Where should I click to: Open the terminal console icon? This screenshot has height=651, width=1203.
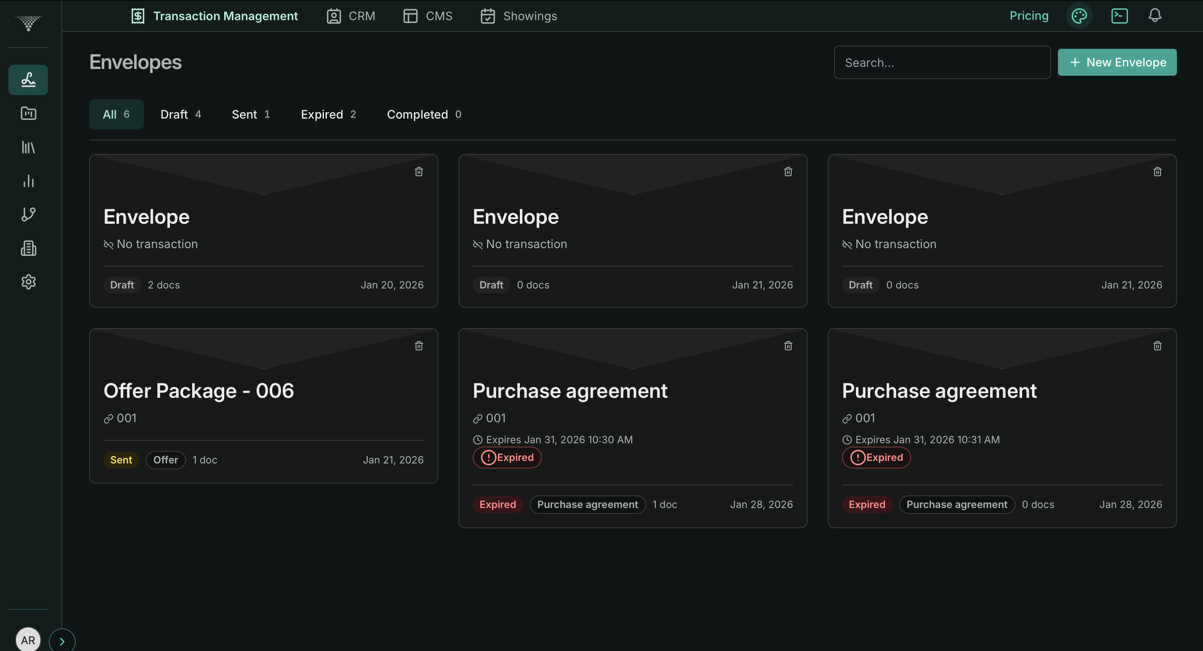click(x=1119, y=16)
